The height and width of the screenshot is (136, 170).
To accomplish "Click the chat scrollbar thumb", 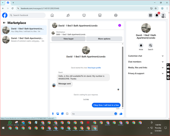I will coord(122,77).
